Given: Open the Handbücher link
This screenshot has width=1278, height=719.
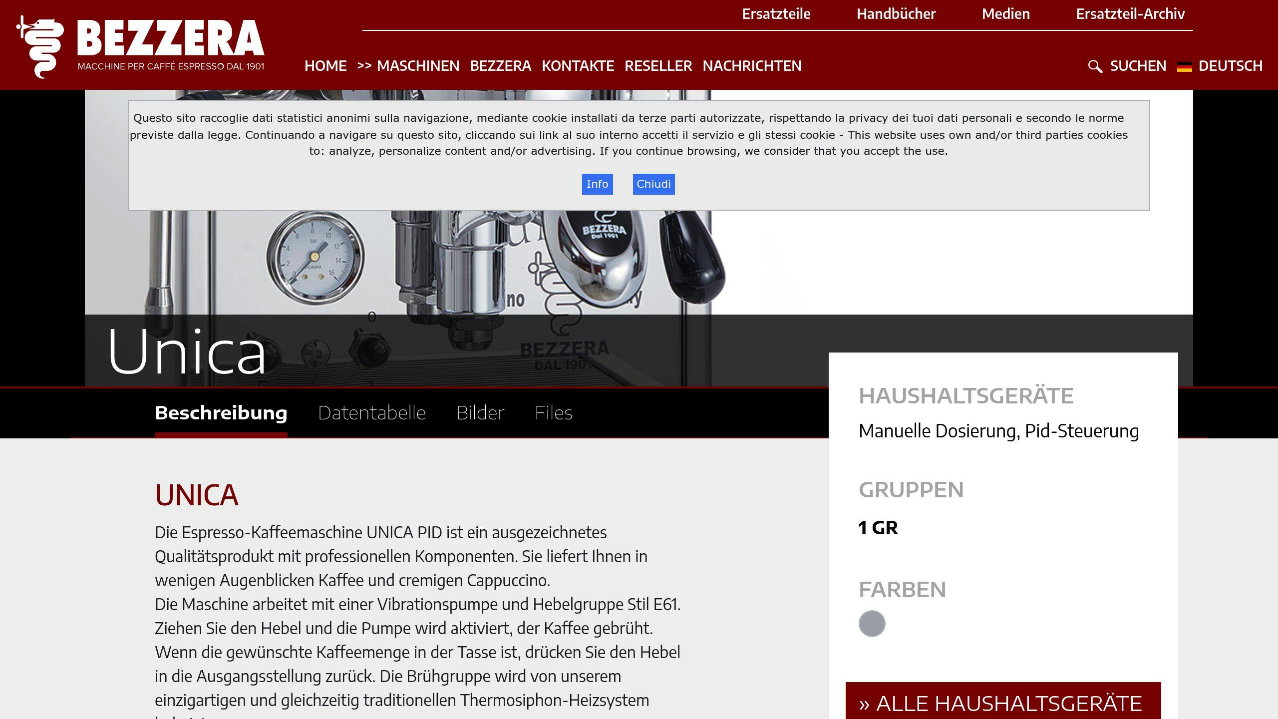Looking at the screenshot, I should [x=896, y=14].
